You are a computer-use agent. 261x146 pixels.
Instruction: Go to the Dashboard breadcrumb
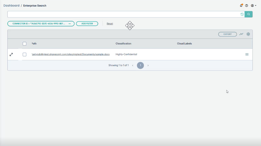coord(11,6)
